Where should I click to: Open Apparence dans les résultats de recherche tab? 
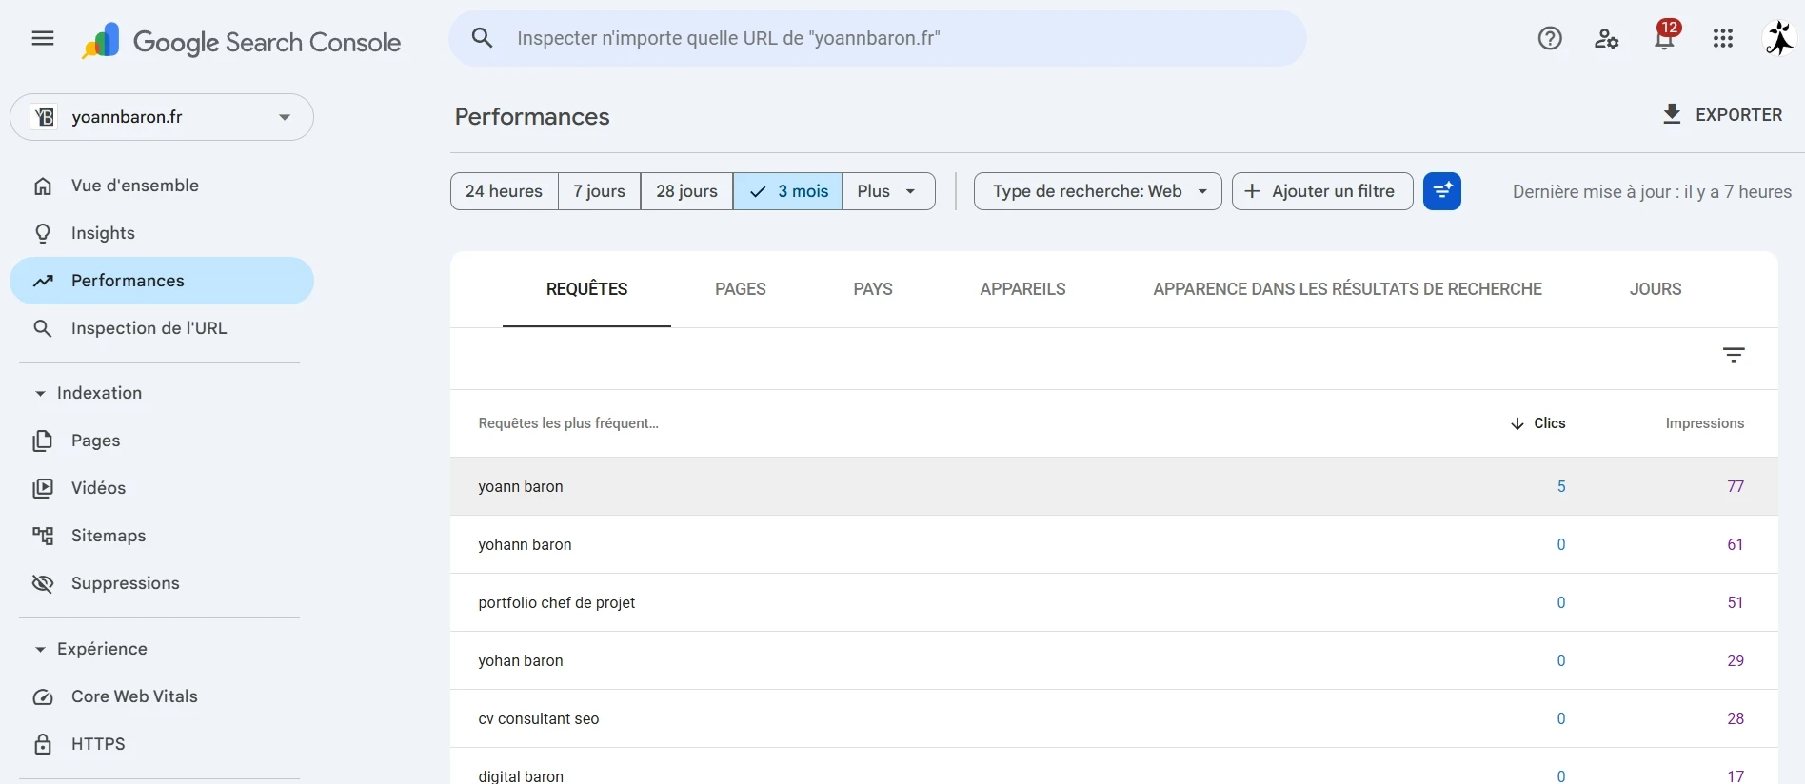tap(1347, 289)
